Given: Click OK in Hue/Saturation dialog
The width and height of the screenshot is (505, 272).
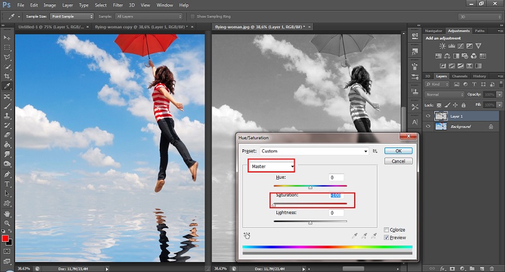Looking at the screenshot, I should coord(398,151).
